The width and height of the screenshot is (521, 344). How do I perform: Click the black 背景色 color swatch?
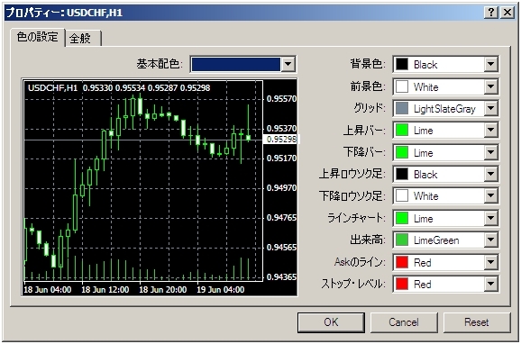pos(402,64)
